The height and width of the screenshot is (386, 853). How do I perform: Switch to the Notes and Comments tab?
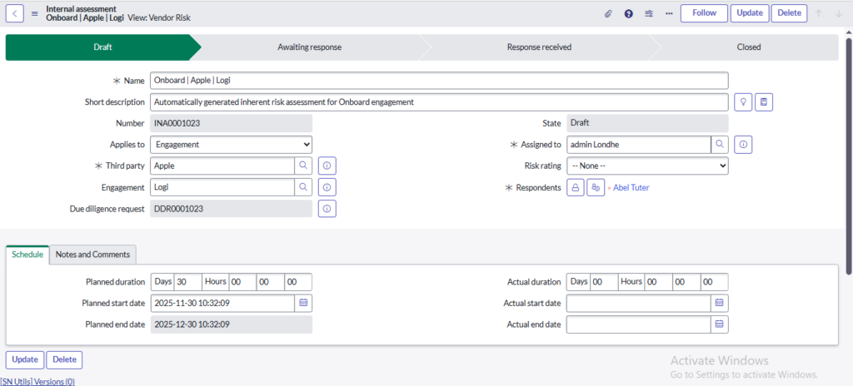tap(92, 255)
